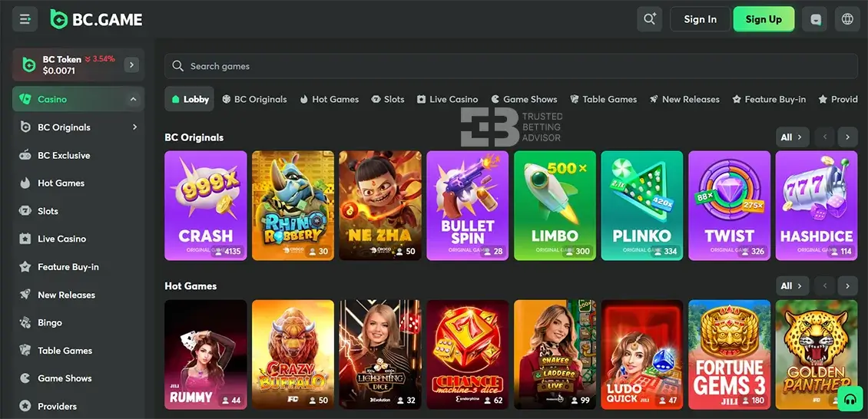Show all BC Originals games
This screenshot has width=868, height=419.
[792, 137]
